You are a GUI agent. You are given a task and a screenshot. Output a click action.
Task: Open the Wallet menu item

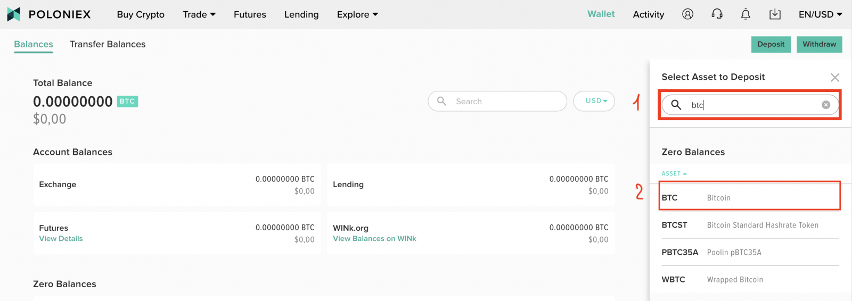click(601, 14)
